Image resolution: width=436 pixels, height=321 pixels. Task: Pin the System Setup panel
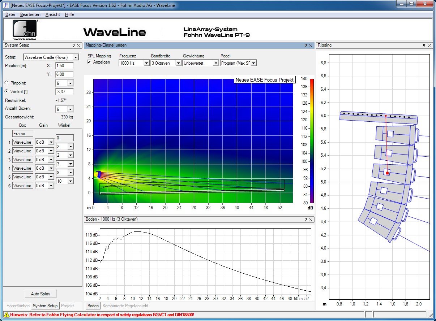tap(73, 45)
